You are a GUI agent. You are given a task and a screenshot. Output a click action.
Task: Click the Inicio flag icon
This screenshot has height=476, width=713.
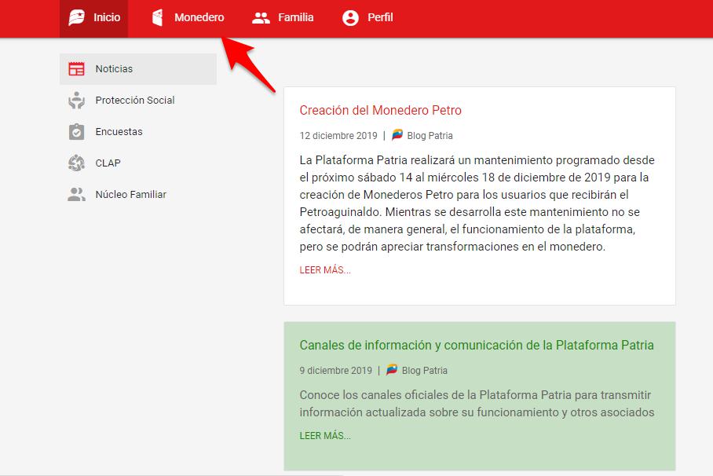point(76,18)
